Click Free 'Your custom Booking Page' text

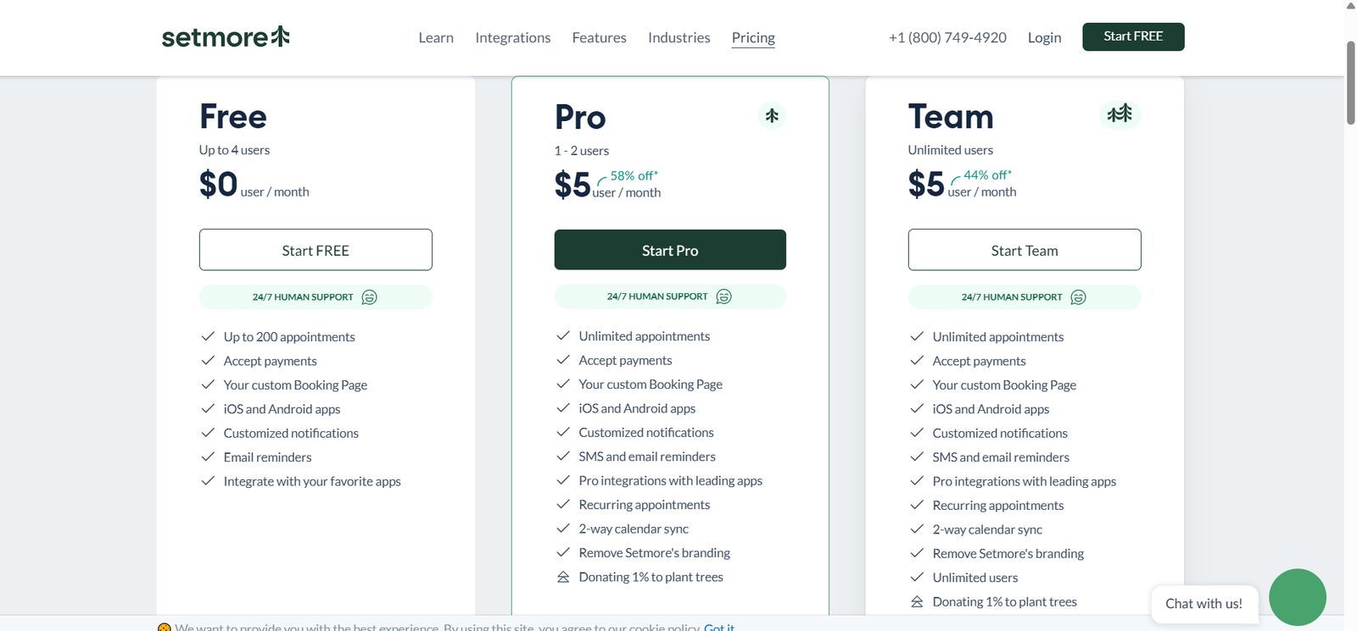(295, 385)
